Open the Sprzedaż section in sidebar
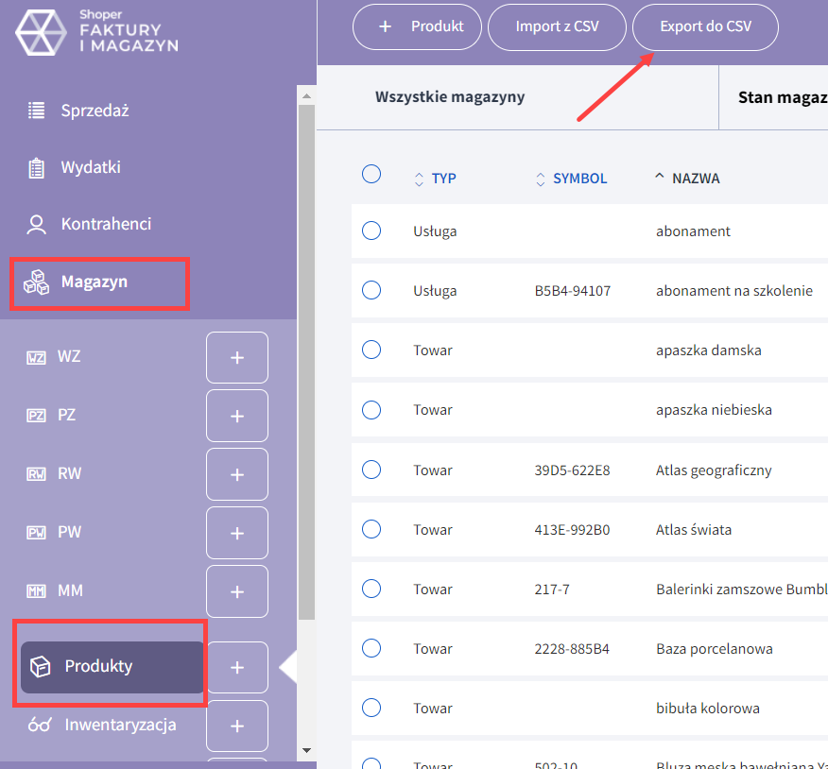 pos(95,111)
